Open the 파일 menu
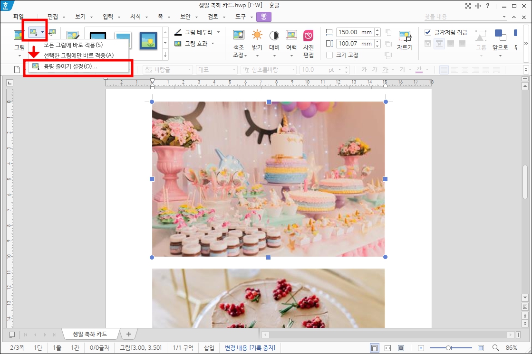 [19, 17]
